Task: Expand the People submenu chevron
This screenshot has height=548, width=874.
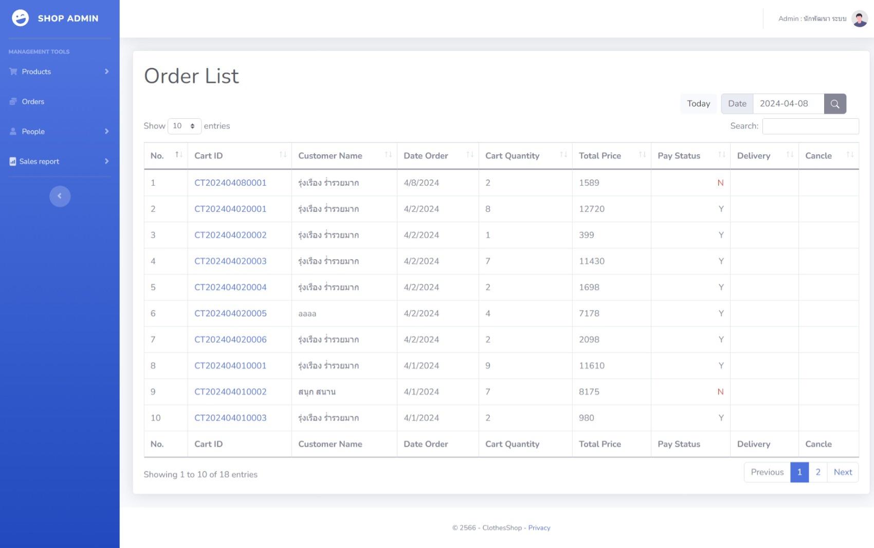Action: coord(107,131)
